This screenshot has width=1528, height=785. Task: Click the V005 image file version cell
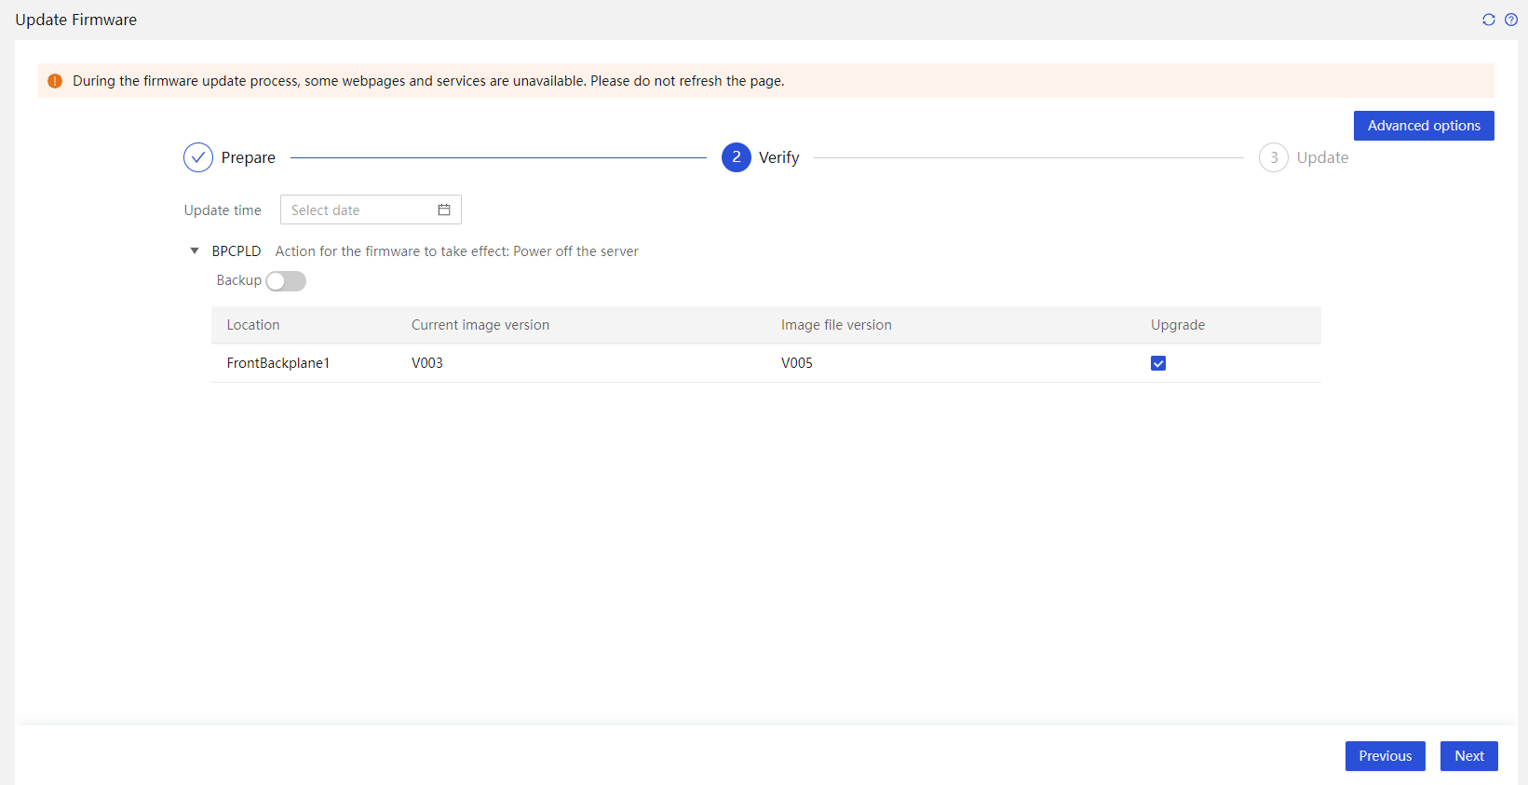797,363
